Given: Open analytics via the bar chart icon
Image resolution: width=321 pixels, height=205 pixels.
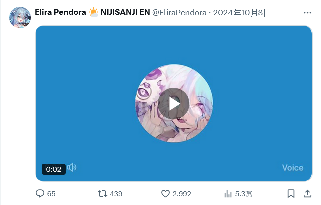Looking at the screenshot, I should click(228, 194).
